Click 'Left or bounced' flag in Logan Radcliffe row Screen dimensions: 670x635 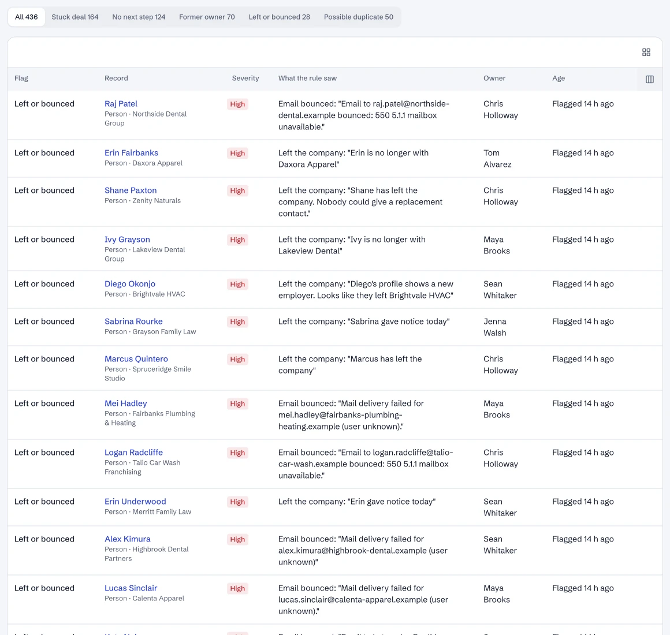pos(44,453)
